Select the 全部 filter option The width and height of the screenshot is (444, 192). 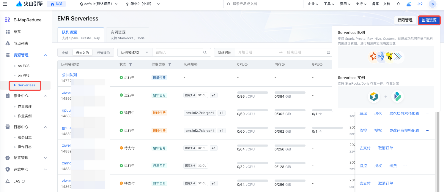click(65, 53)
